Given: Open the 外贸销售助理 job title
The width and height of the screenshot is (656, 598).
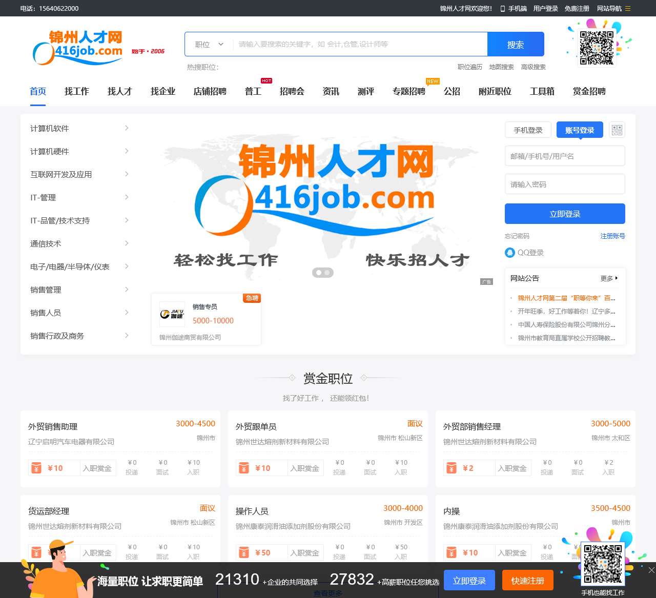Looking at the screenshot, I should pos(53,426).
